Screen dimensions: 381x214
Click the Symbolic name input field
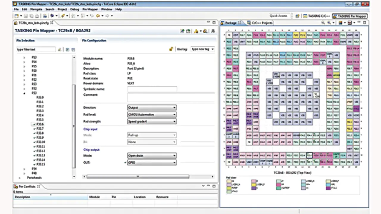point(152,89)
